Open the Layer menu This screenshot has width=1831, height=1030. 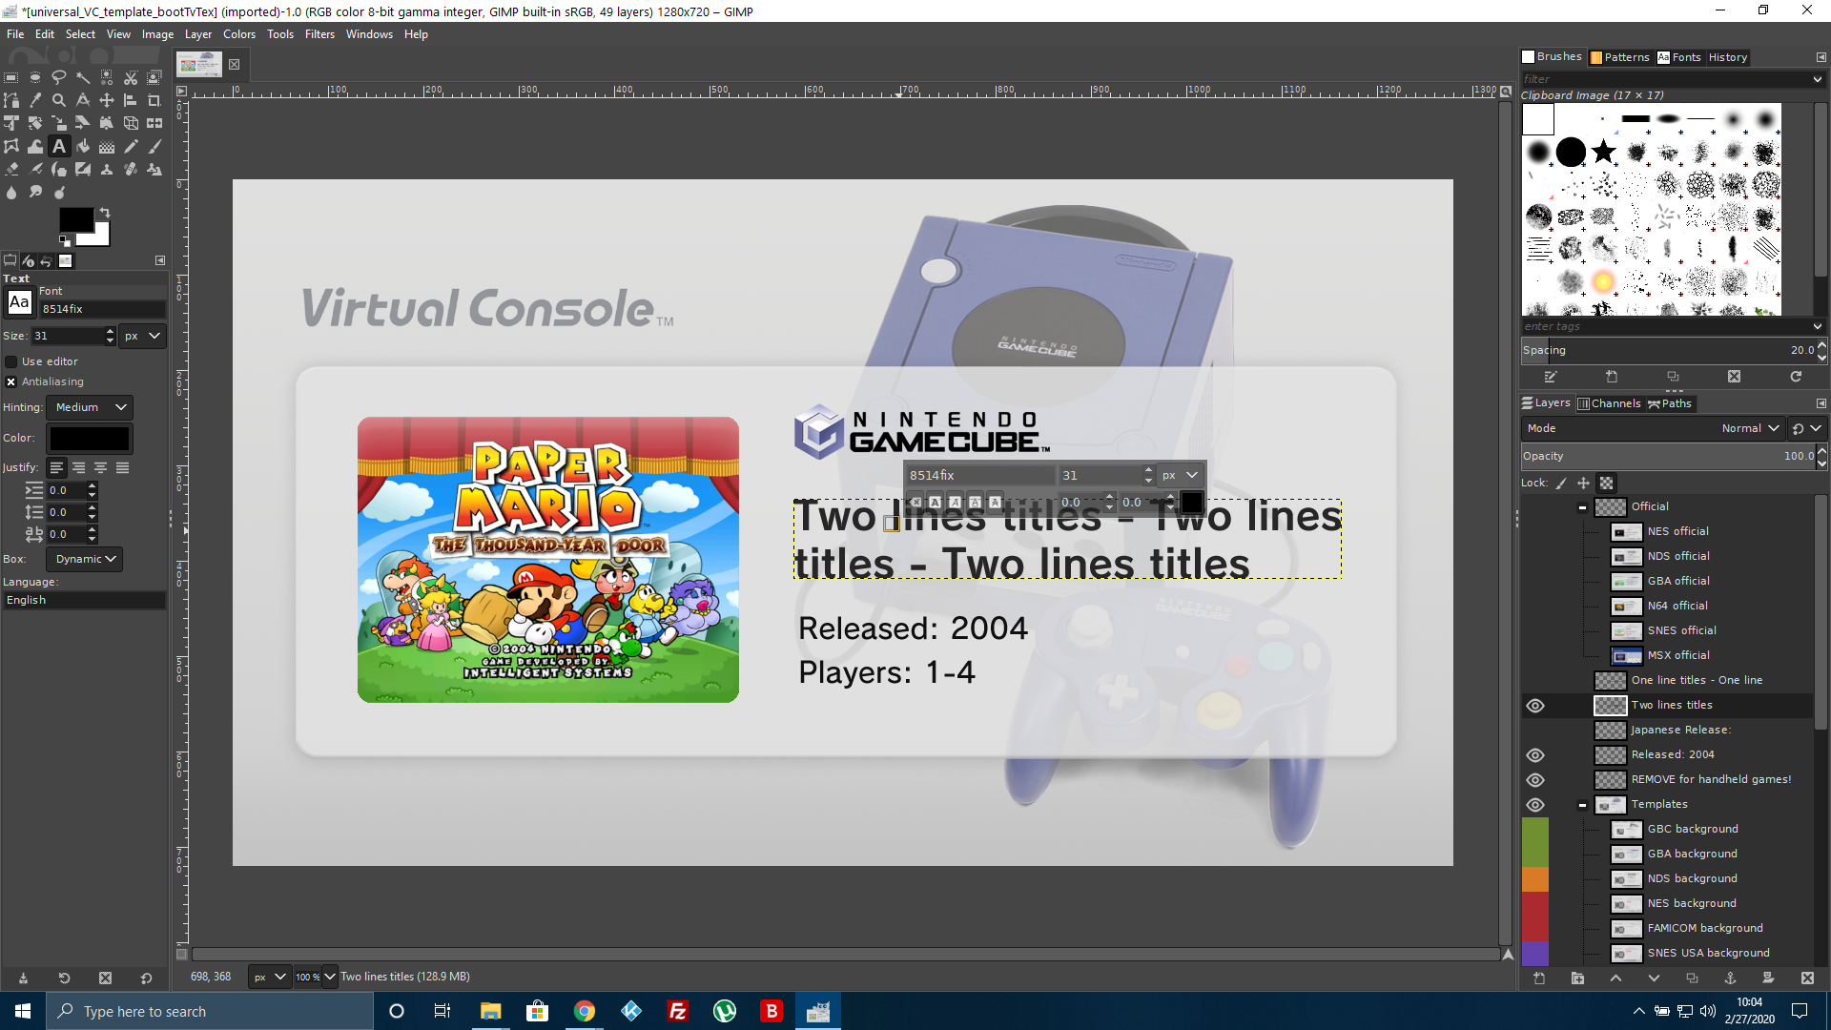tap(198, 34)
